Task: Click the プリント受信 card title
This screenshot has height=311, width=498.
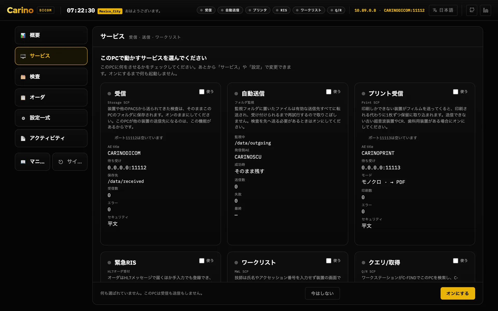Action: [x=386, y=94]
